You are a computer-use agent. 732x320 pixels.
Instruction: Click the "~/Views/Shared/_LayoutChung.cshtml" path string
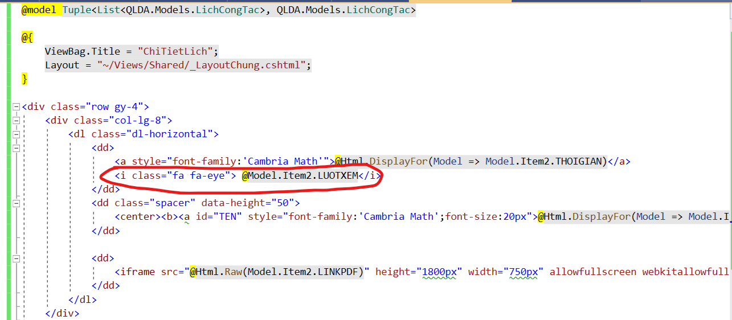[202, 65]
